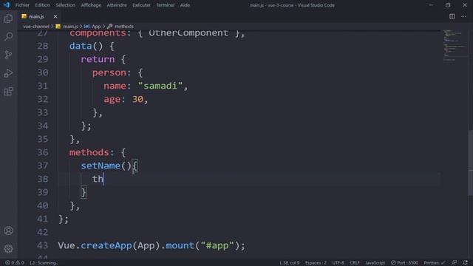Open the Manage settings gear
Viewport: 473px width, 266px height.
click(x=8, y=249)
